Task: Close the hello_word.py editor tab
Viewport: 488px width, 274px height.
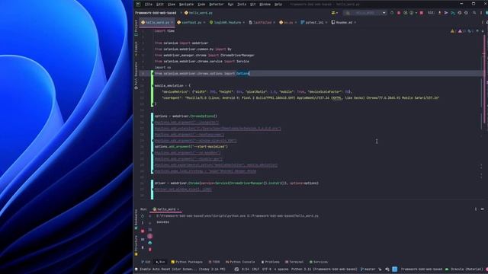Action: [172, 22]
